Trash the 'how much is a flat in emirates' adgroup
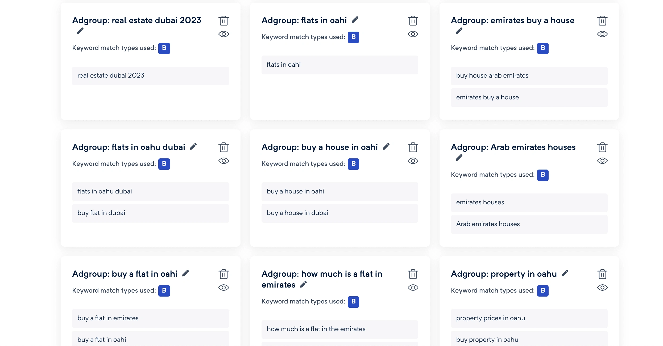Screen dimensions: 663x346 (413, 274)
